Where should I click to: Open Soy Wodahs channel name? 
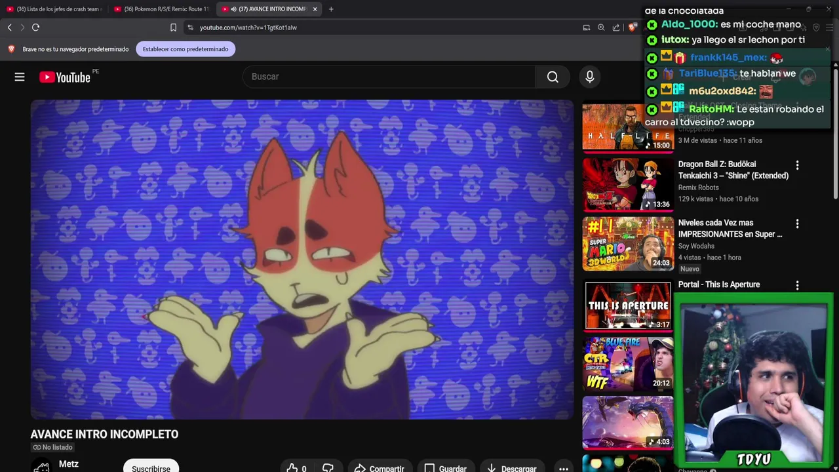696,246
